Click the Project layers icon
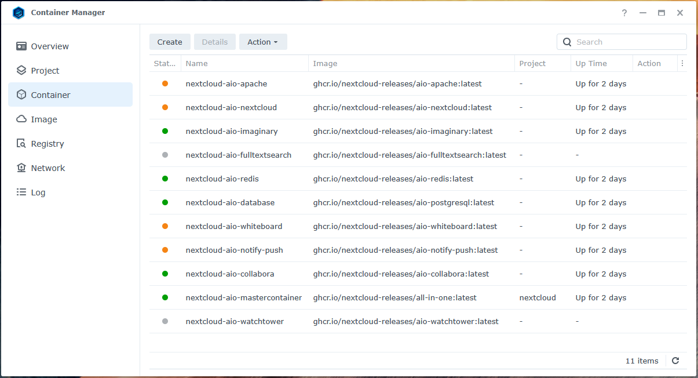Image resolution: width=698 pixels, height=378 pixels. pos(21,71)
